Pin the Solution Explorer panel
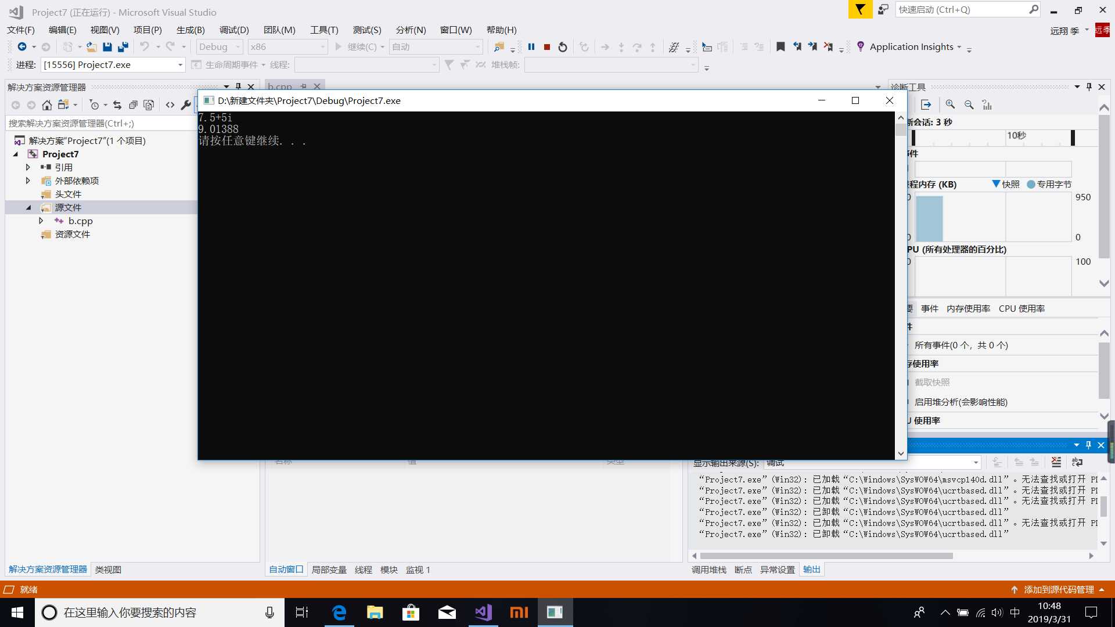Image resolution: width=1115 pixels, height=627 pixels. pos(238,87)
